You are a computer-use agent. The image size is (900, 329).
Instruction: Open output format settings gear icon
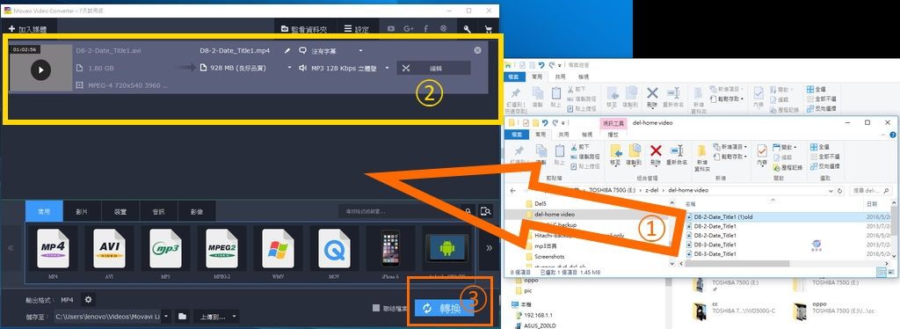click(x=88, y=300)
